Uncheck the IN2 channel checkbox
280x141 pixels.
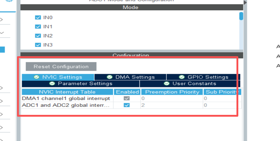38,36
